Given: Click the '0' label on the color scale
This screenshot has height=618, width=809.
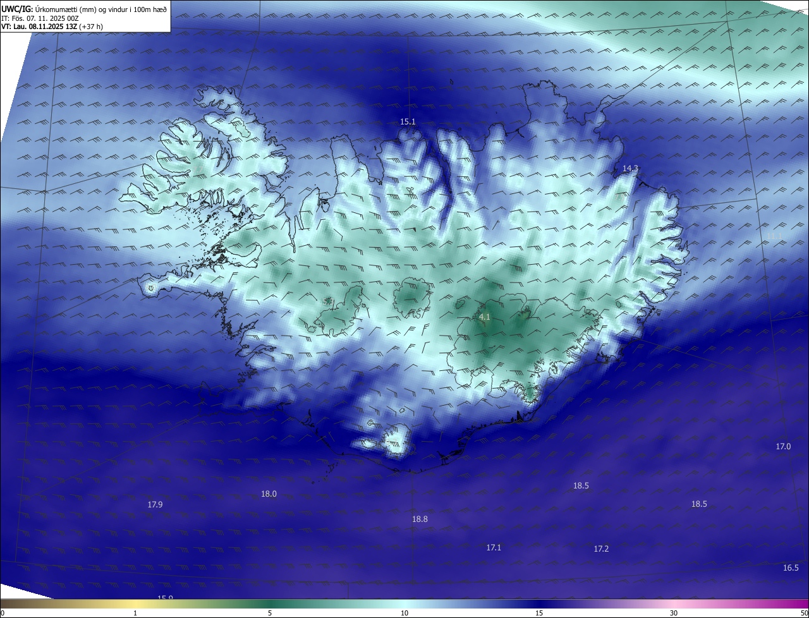Looking at the screenshot, I should pyautogui.click(x=3, y=613).
